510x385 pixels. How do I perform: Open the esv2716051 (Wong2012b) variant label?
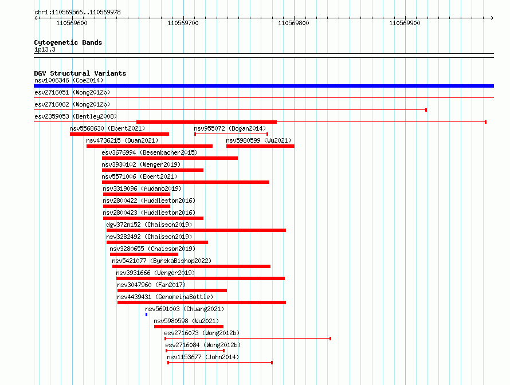coord(72,92)
